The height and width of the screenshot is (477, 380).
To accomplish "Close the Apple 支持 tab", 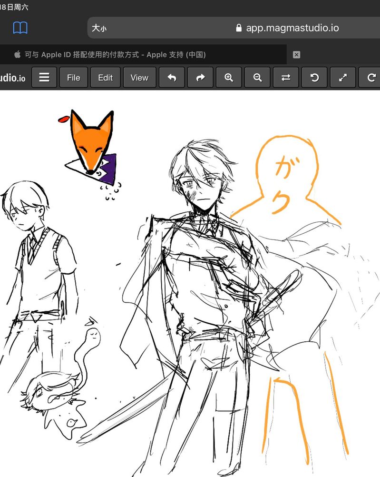I will pyautogui.click(x=296, y=55).
